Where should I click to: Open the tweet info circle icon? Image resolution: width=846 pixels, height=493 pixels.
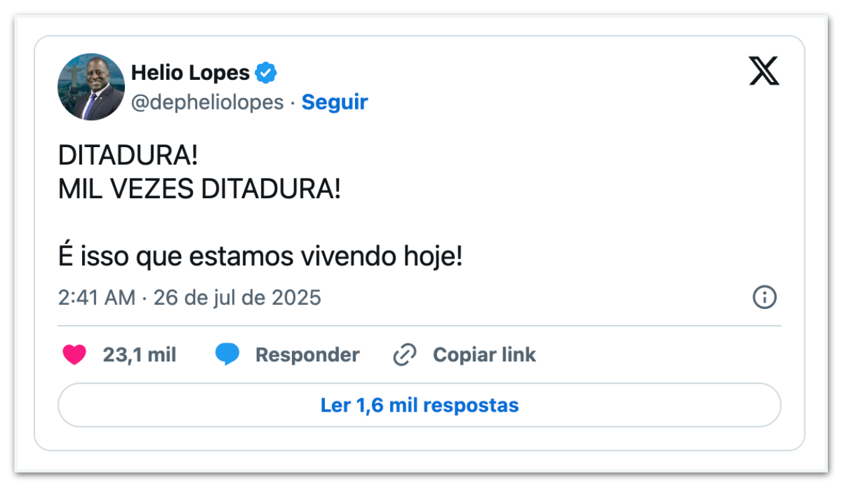tap(765, 297)
